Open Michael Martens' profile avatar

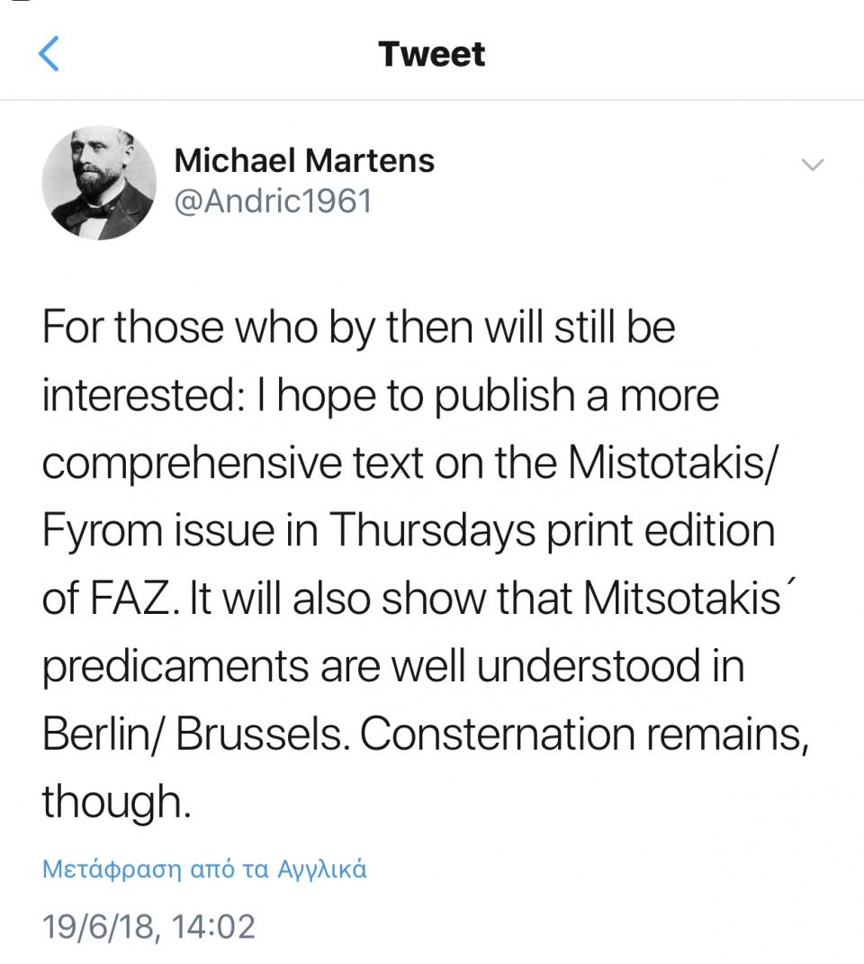(x=100, y=183)
